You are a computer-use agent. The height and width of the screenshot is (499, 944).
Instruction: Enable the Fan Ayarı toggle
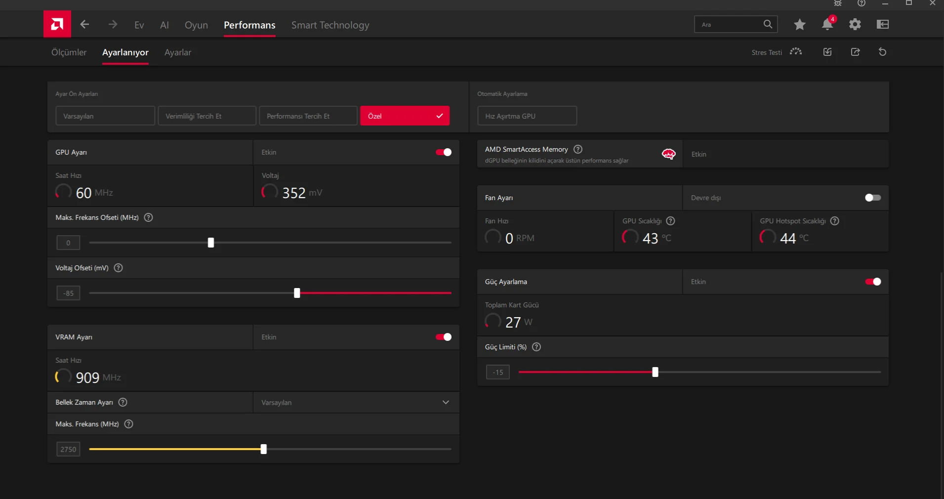click(x=873, y=198)
